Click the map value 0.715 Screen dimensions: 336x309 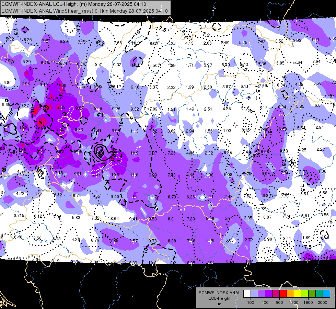(x=19, y=216)
